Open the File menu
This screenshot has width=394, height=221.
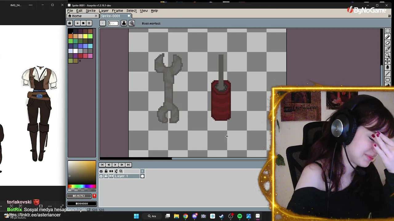point(70,11)
